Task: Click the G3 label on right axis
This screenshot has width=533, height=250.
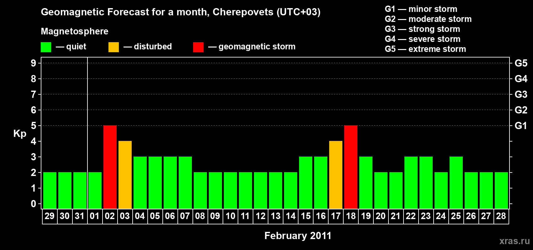Action: coord(521,94)
